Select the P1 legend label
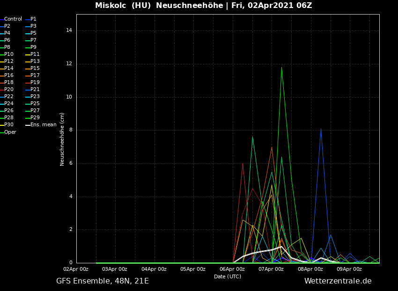The height and width of the screenshot is (291, 398). [x=33, y=19]
